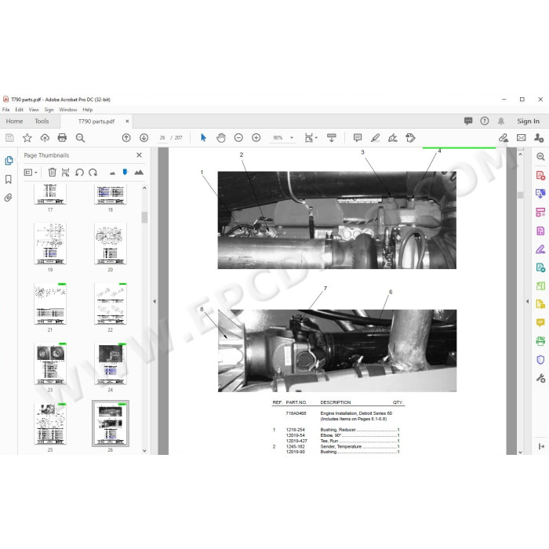Choose the Selection arrow tool
This screenshot has height=549, width=549.
pos(203,138)
